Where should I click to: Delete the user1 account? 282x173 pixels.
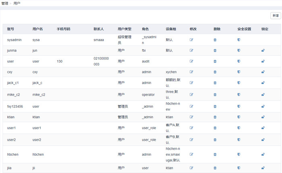[x=215, y=128]
